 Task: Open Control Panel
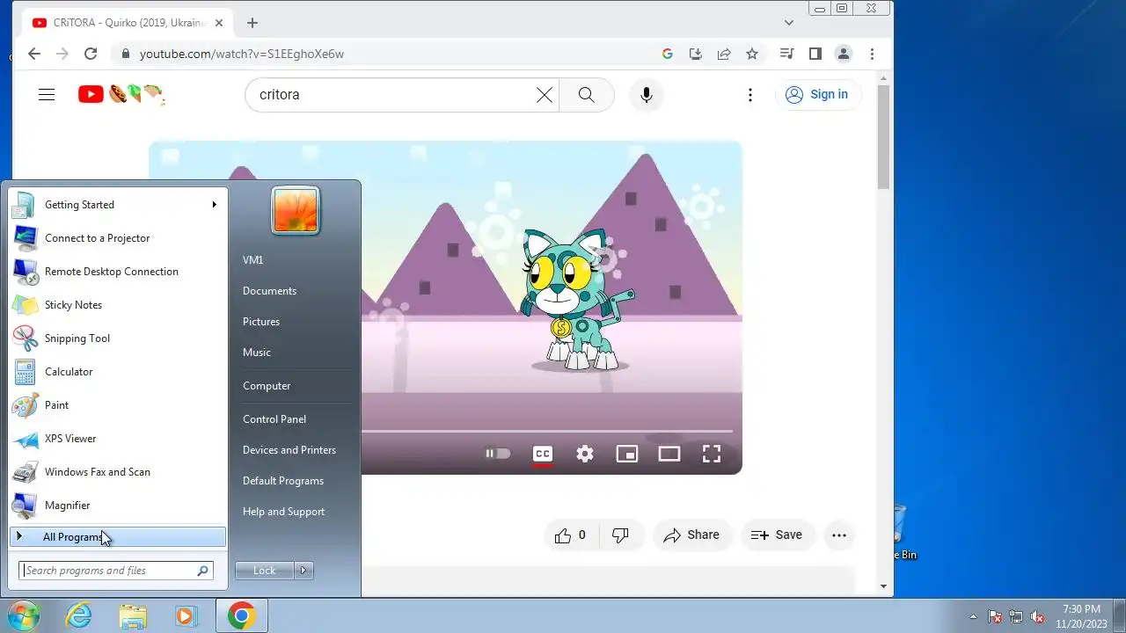click(x=274, y=419)
